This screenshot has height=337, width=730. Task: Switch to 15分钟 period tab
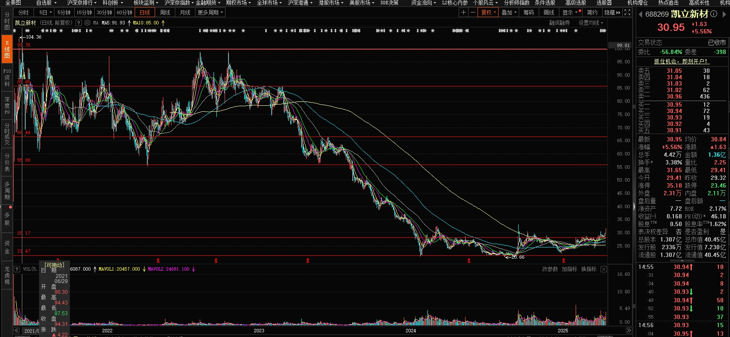pos(84,12)
